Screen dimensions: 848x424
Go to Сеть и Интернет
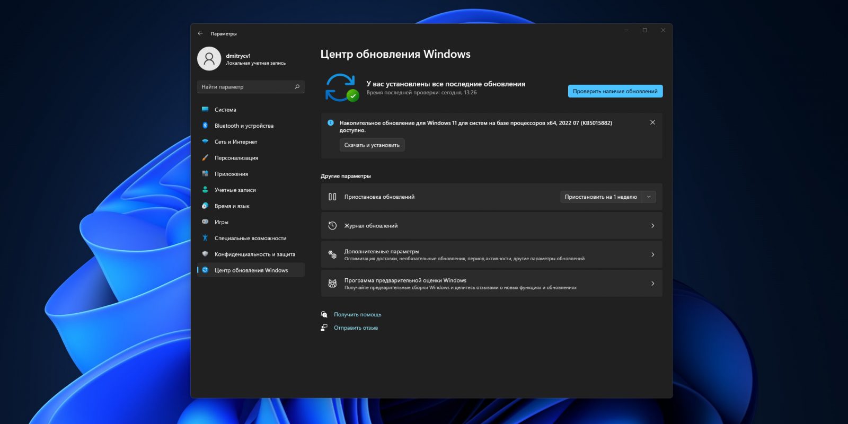coord(251,142)
